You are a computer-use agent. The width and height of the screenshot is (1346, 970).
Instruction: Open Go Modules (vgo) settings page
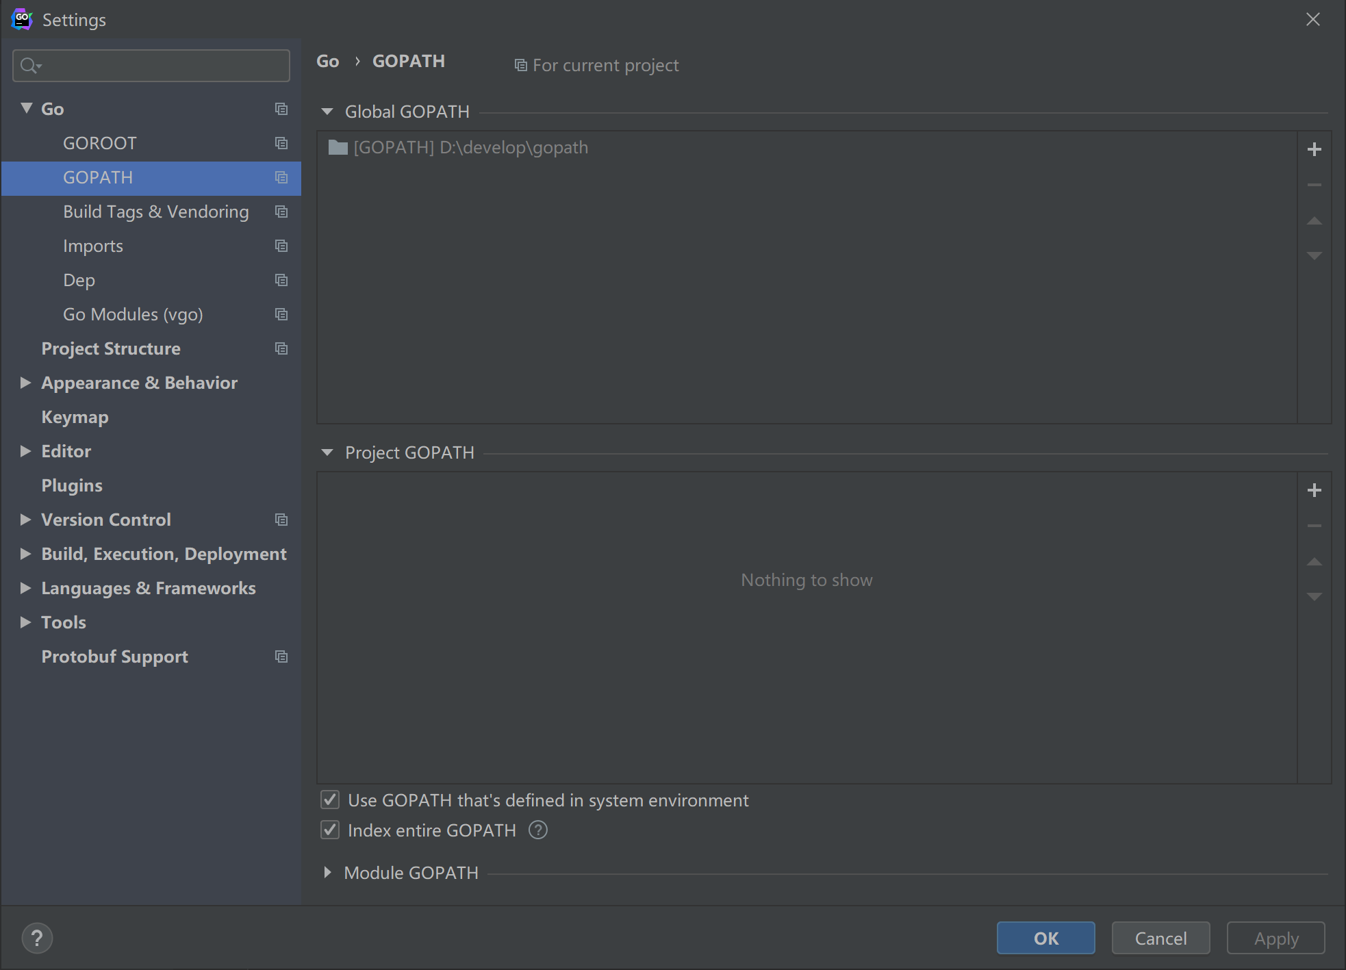click(133, 314)
